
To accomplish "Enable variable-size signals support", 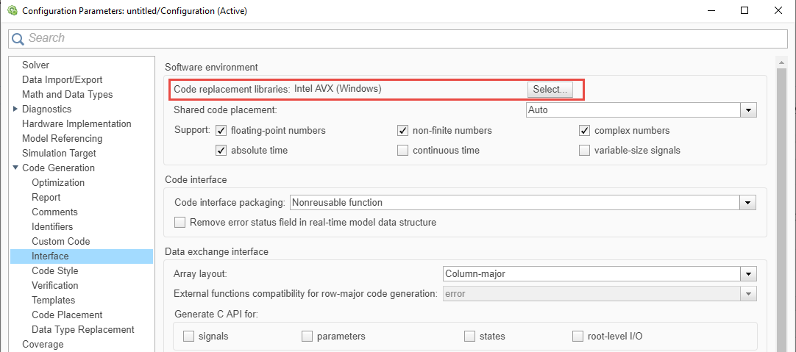I will [584, 151].
